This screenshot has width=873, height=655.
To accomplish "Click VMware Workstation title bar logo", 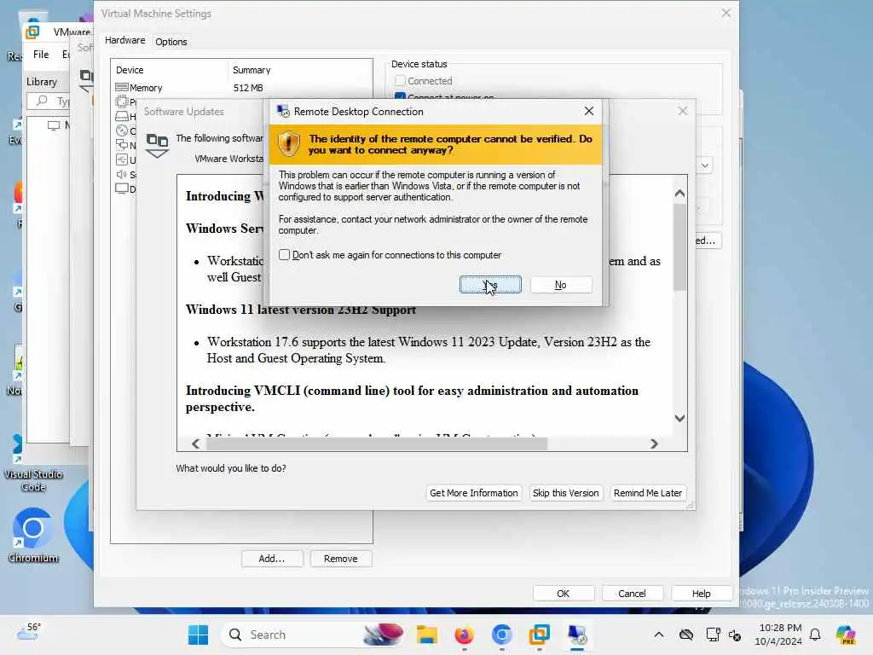I will pos(33,32).
